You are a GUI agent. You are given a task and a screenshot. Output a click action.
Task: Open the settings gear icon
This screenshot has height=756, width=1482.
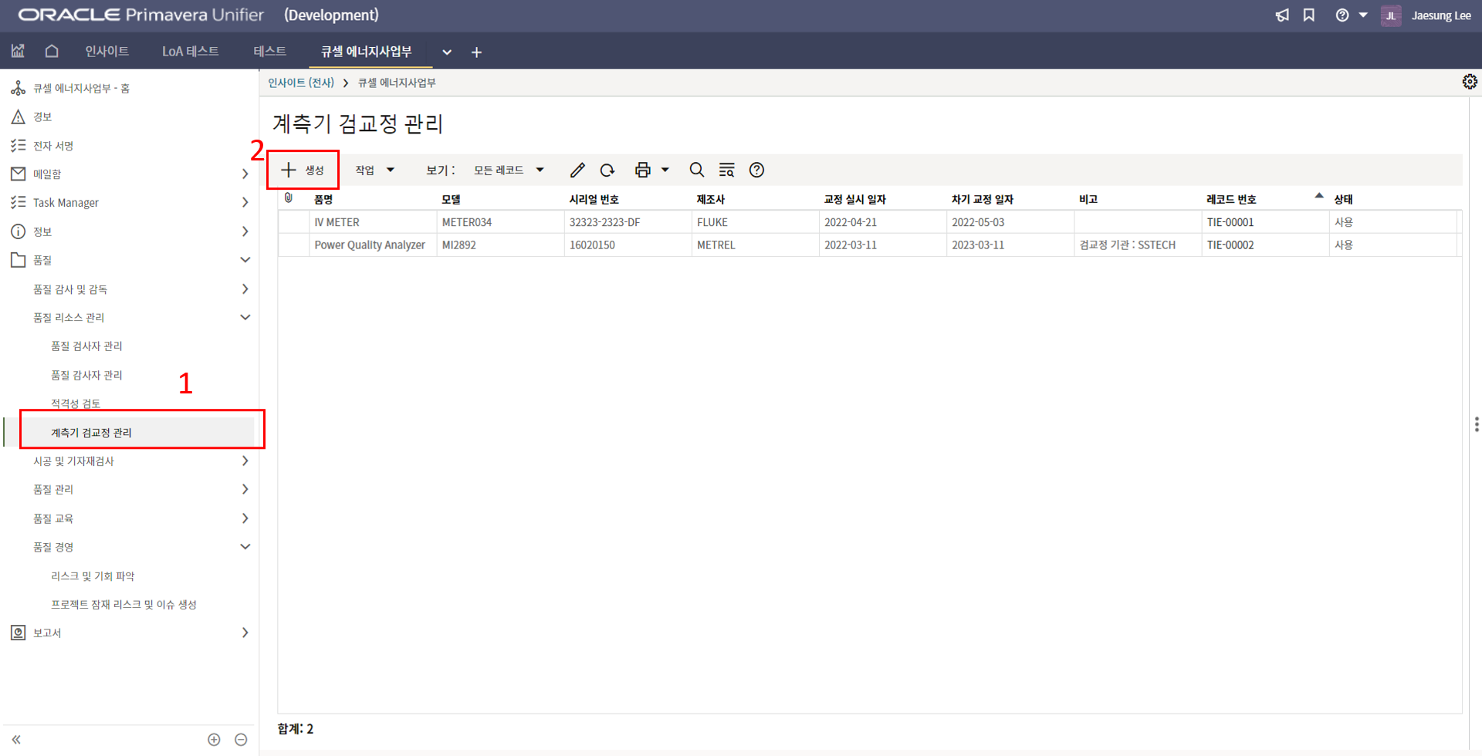(1470, 82)
